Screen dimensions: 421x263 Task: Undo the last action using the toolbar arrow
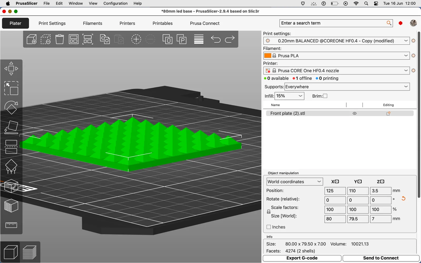[216, 39]
